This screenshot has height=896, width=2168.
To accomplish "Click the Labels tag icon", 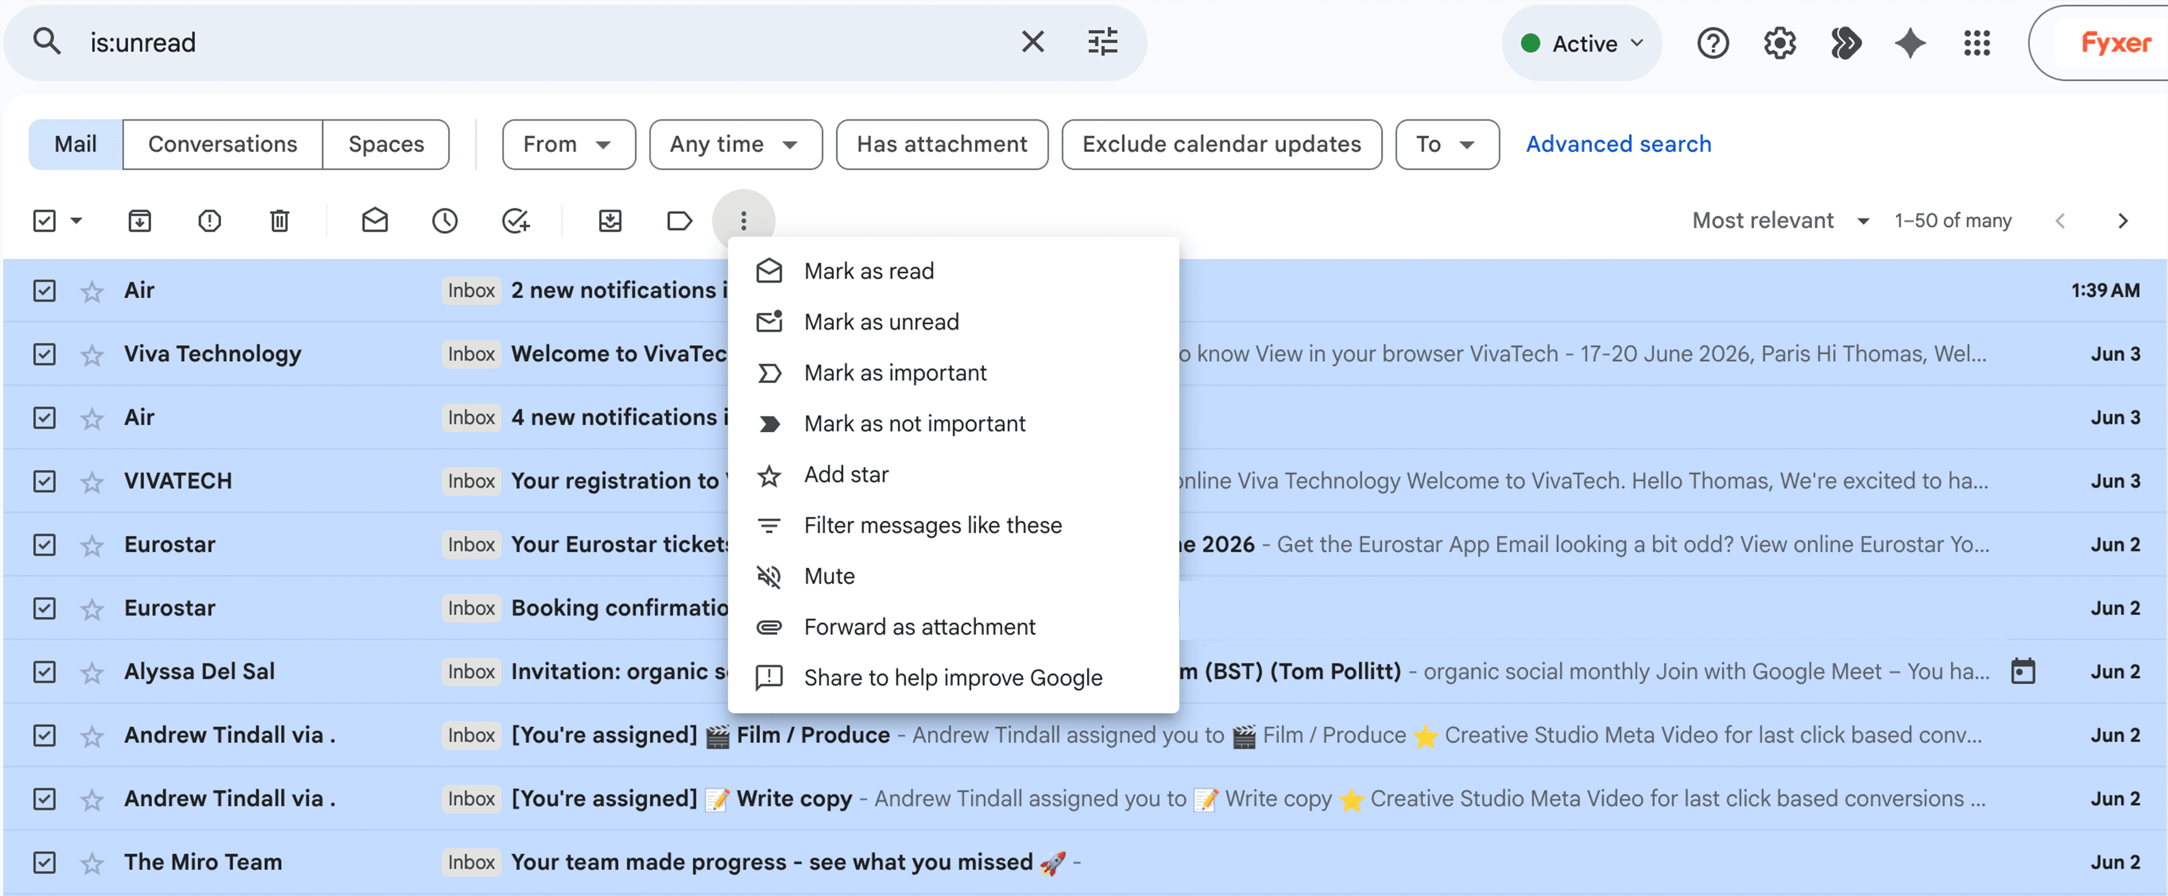I will [x=679, y=221].
